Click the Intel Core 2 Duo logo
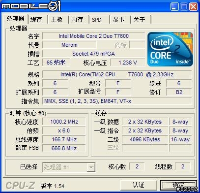The width and height of the screenshot is (200, 193). point(170,49)
